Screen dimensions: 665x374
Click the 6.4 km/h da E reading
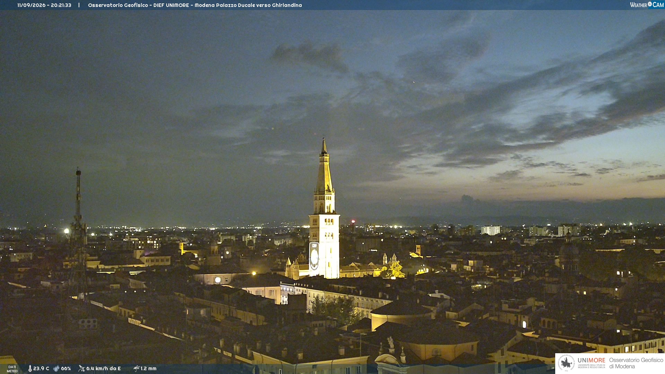tap(104, 368)
